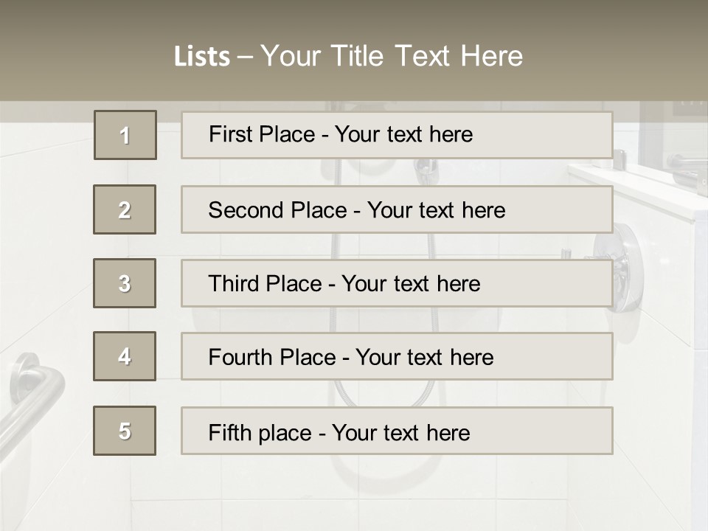Click the number 1 box
The width and height of the screenshot is (708, 531).
point(125,135)
